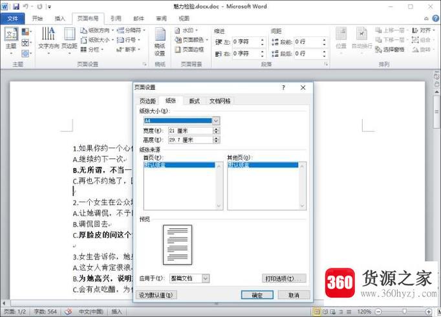Click the theme fonts icon
This screenshot has width=441, height=317.
click(26, 43)
